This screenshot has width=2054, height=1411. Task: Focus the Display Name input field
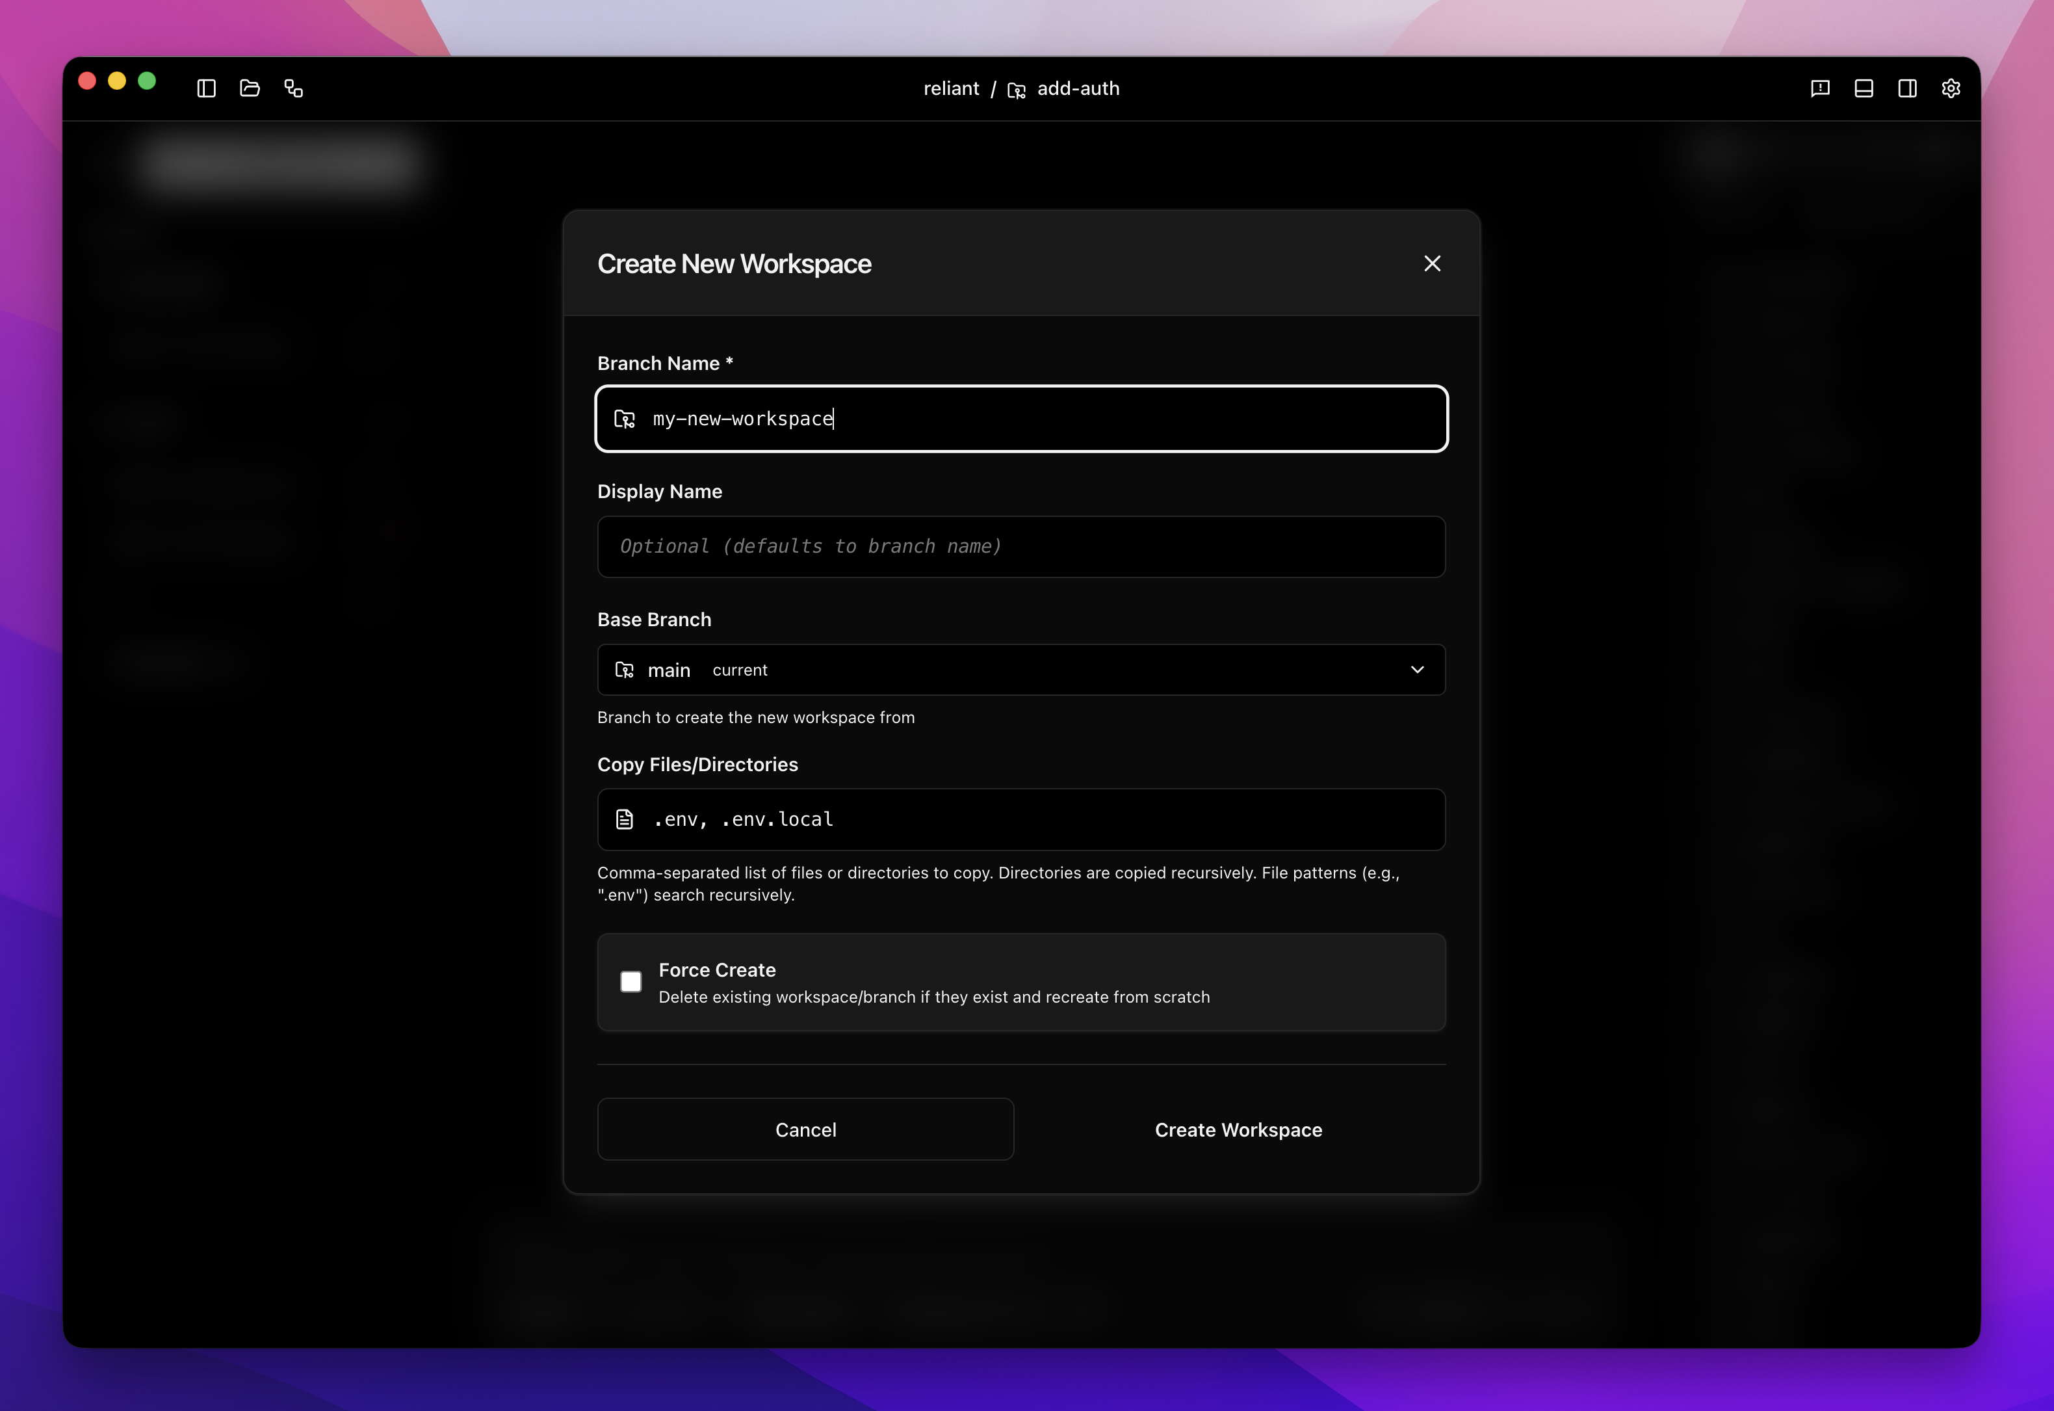coord(1020,546)
